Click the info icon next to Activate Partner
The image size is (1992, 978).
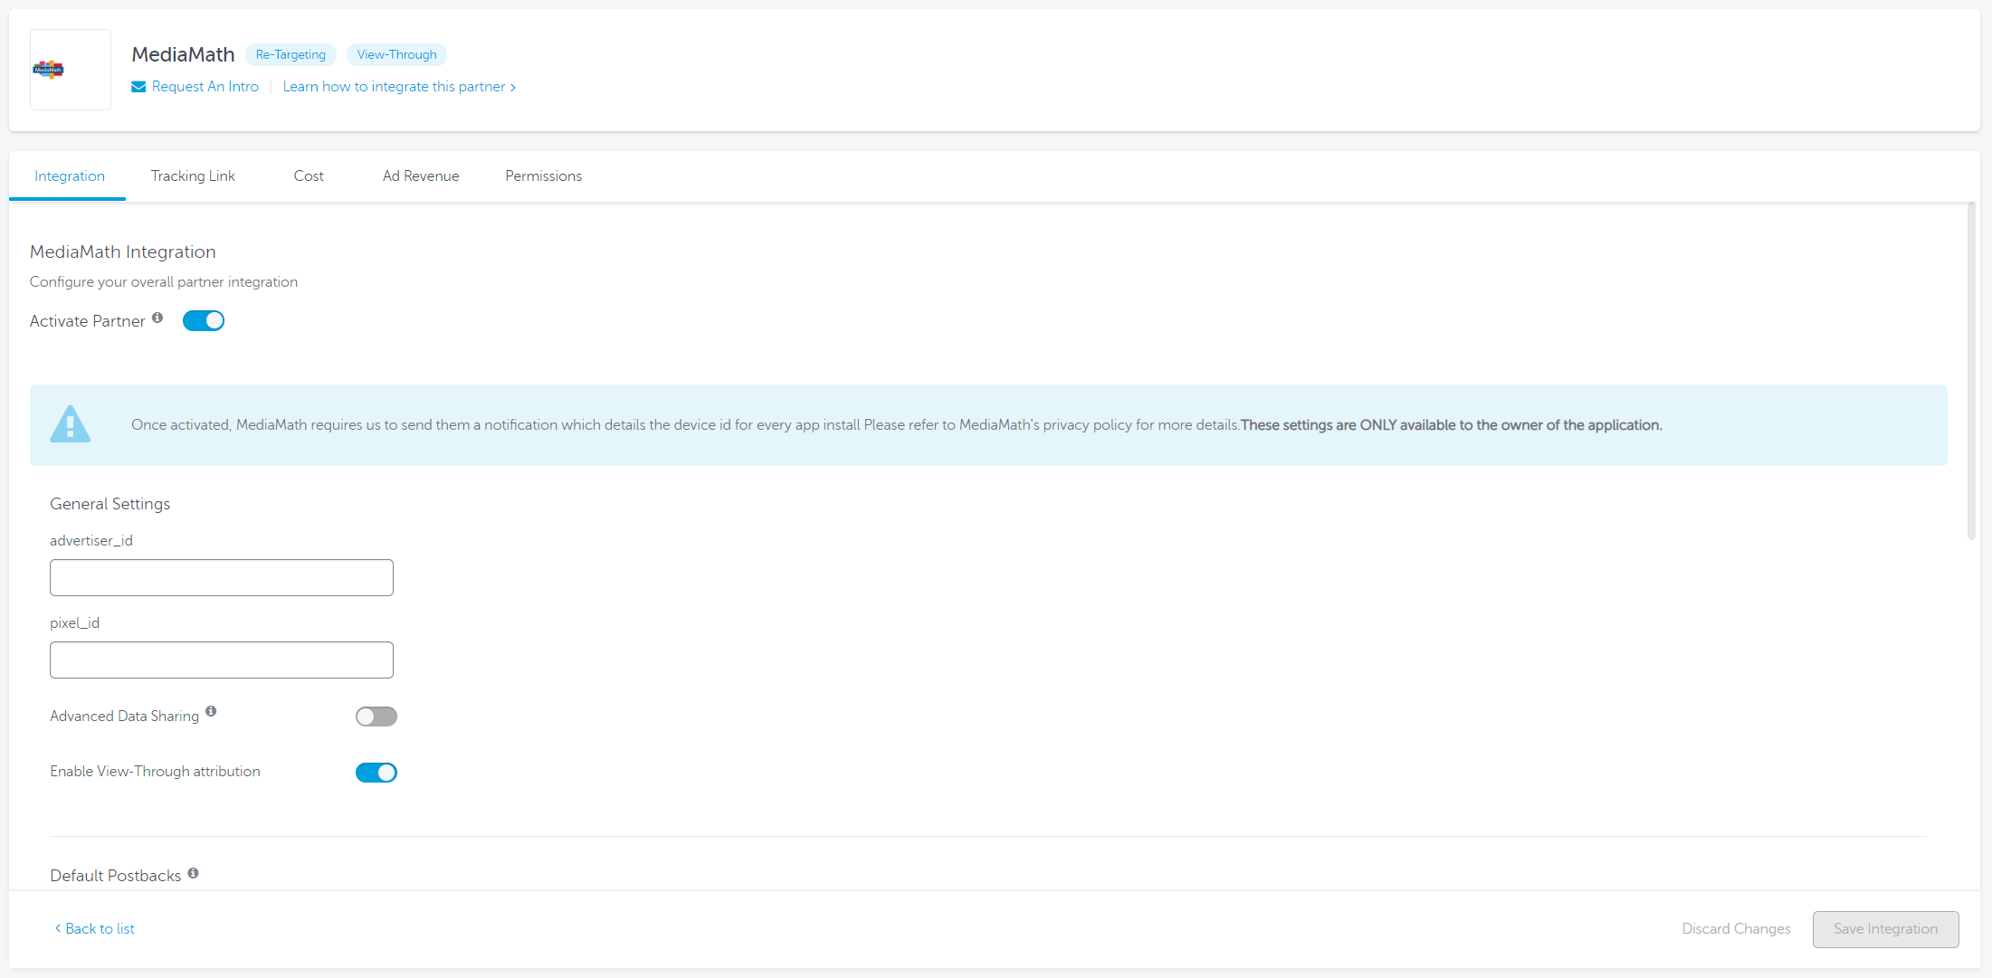[157, 318]
